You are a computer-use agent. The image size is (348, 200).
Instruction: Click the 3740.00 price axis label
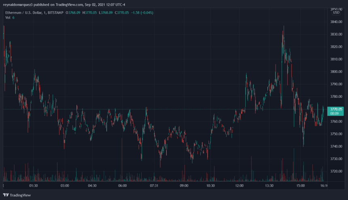click(x=336, y=146)
